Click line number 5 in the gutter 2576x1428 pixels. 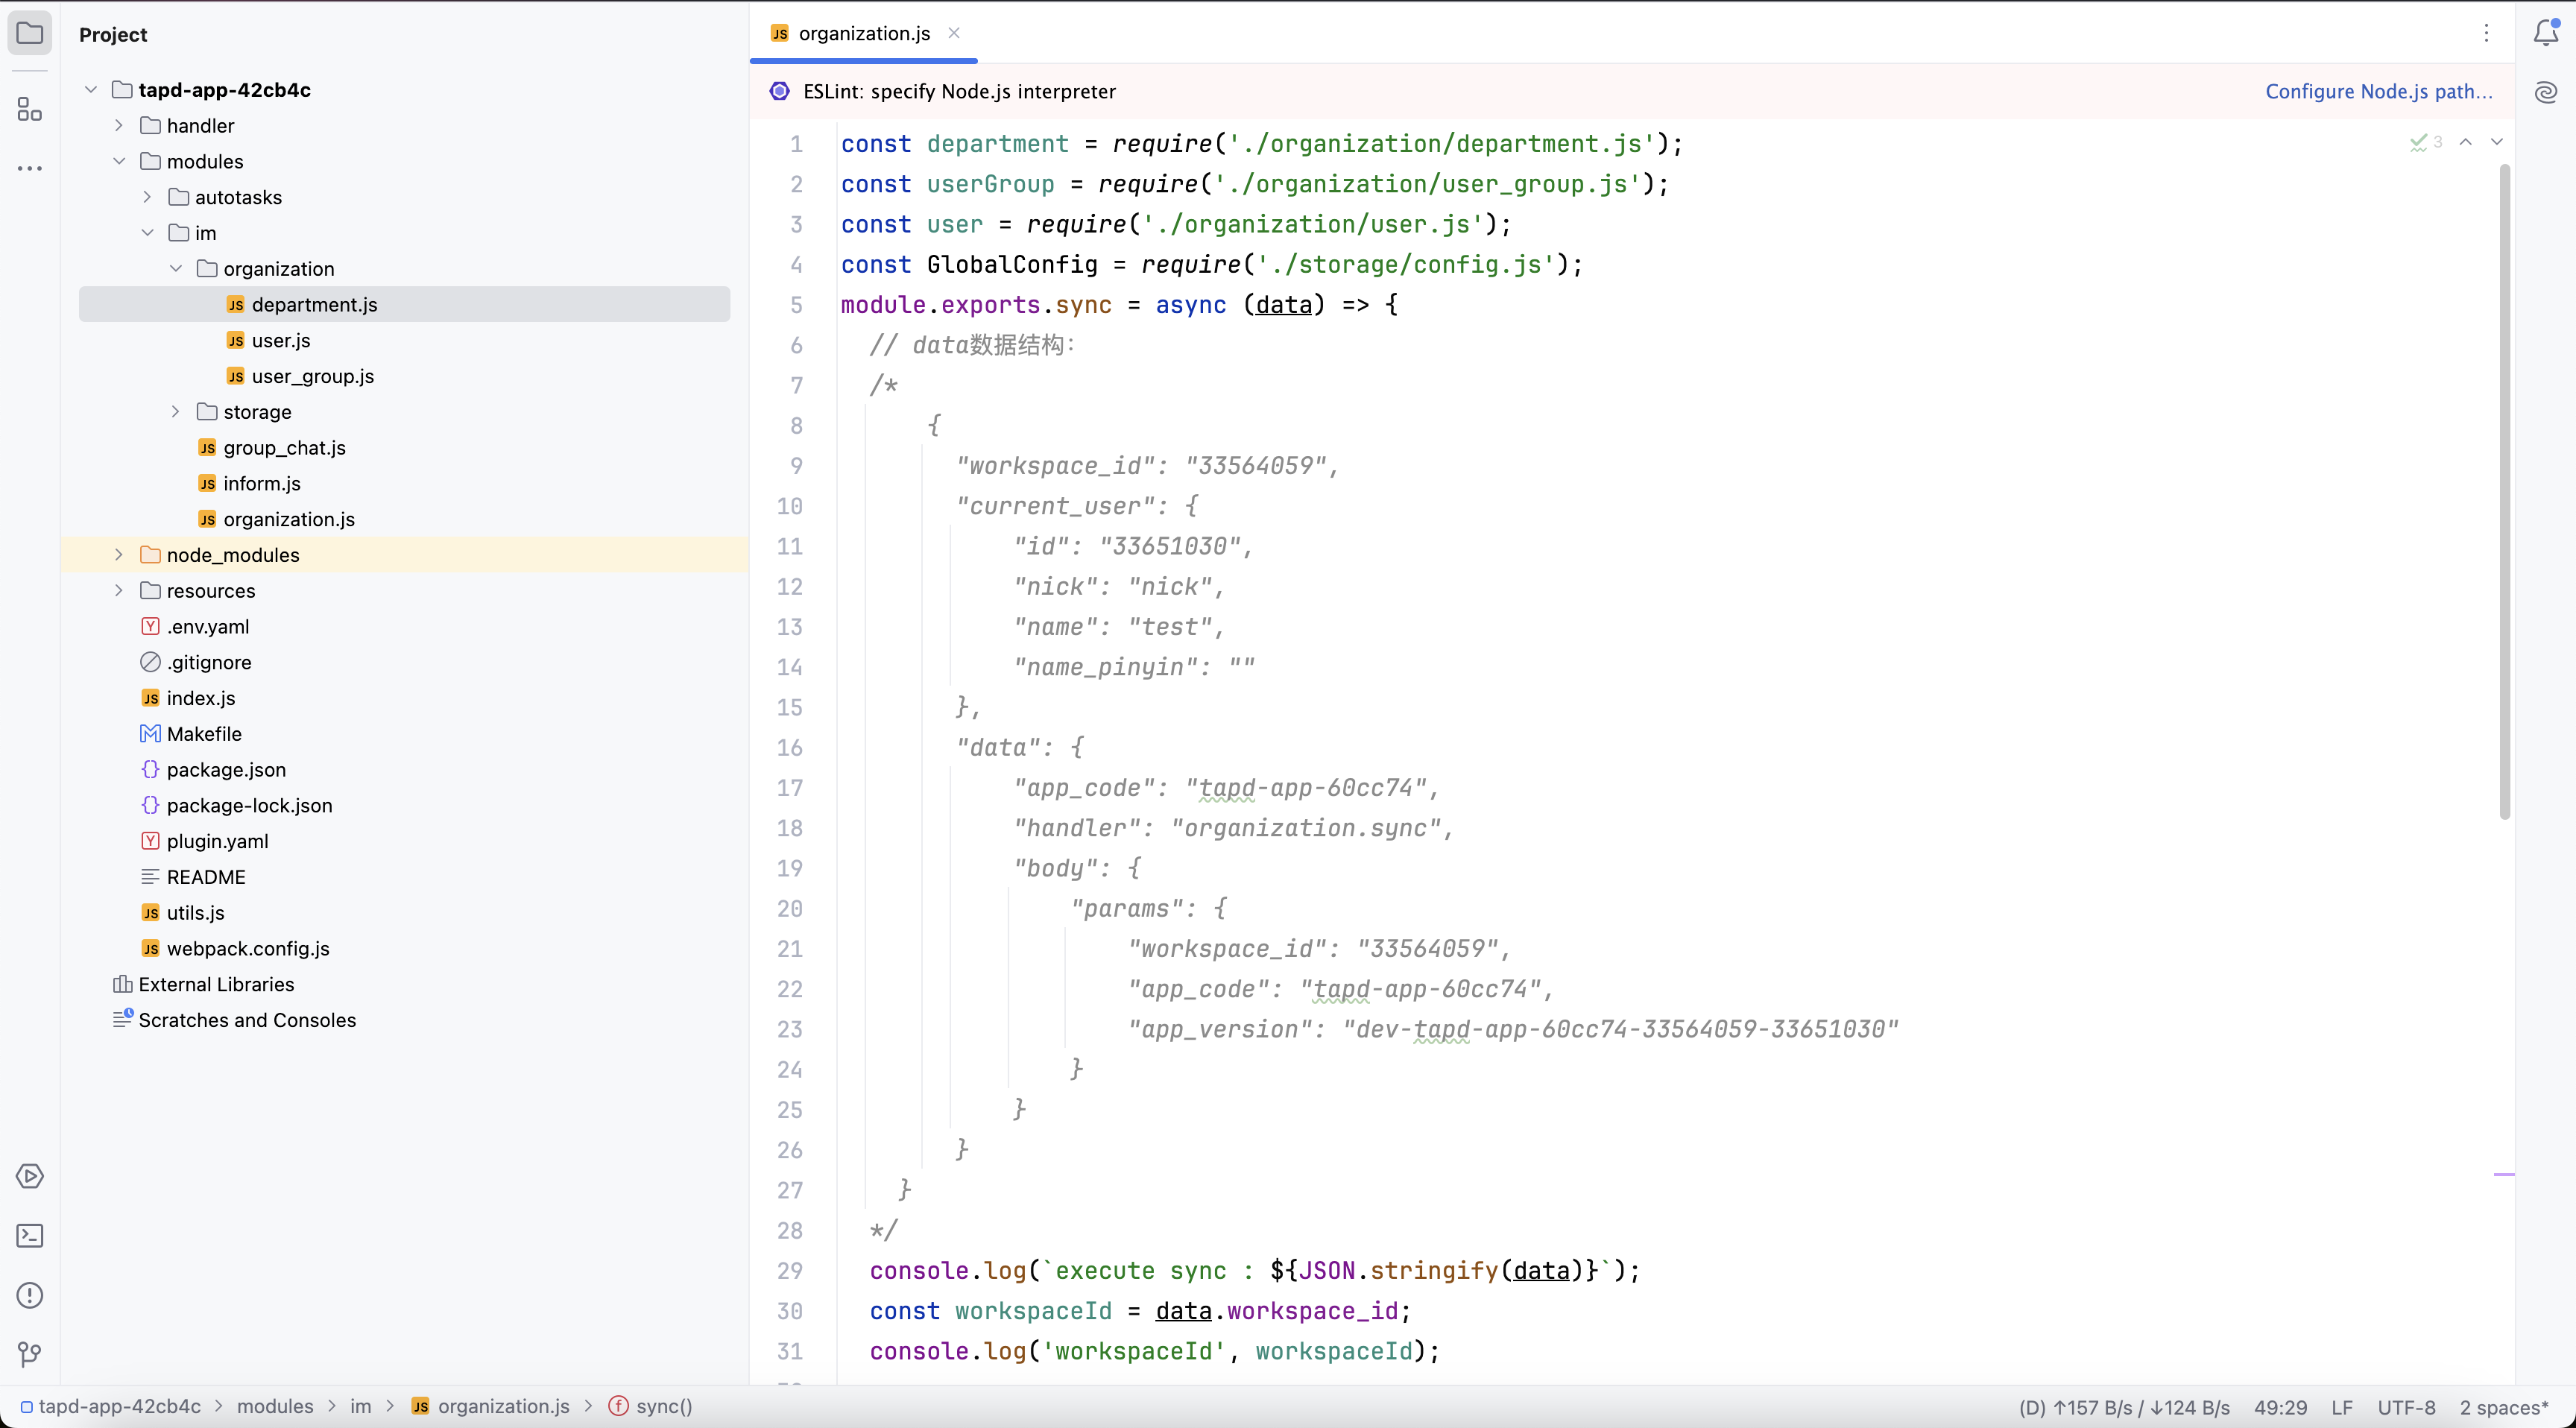[x=796, y=304]
